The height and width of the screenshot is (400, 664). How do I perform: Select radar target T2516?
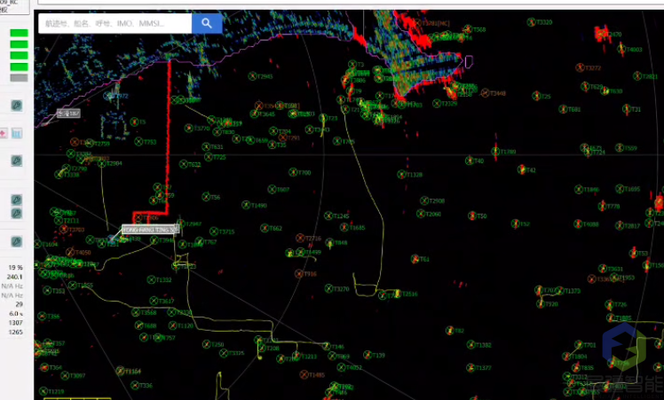tap(398, 294)
